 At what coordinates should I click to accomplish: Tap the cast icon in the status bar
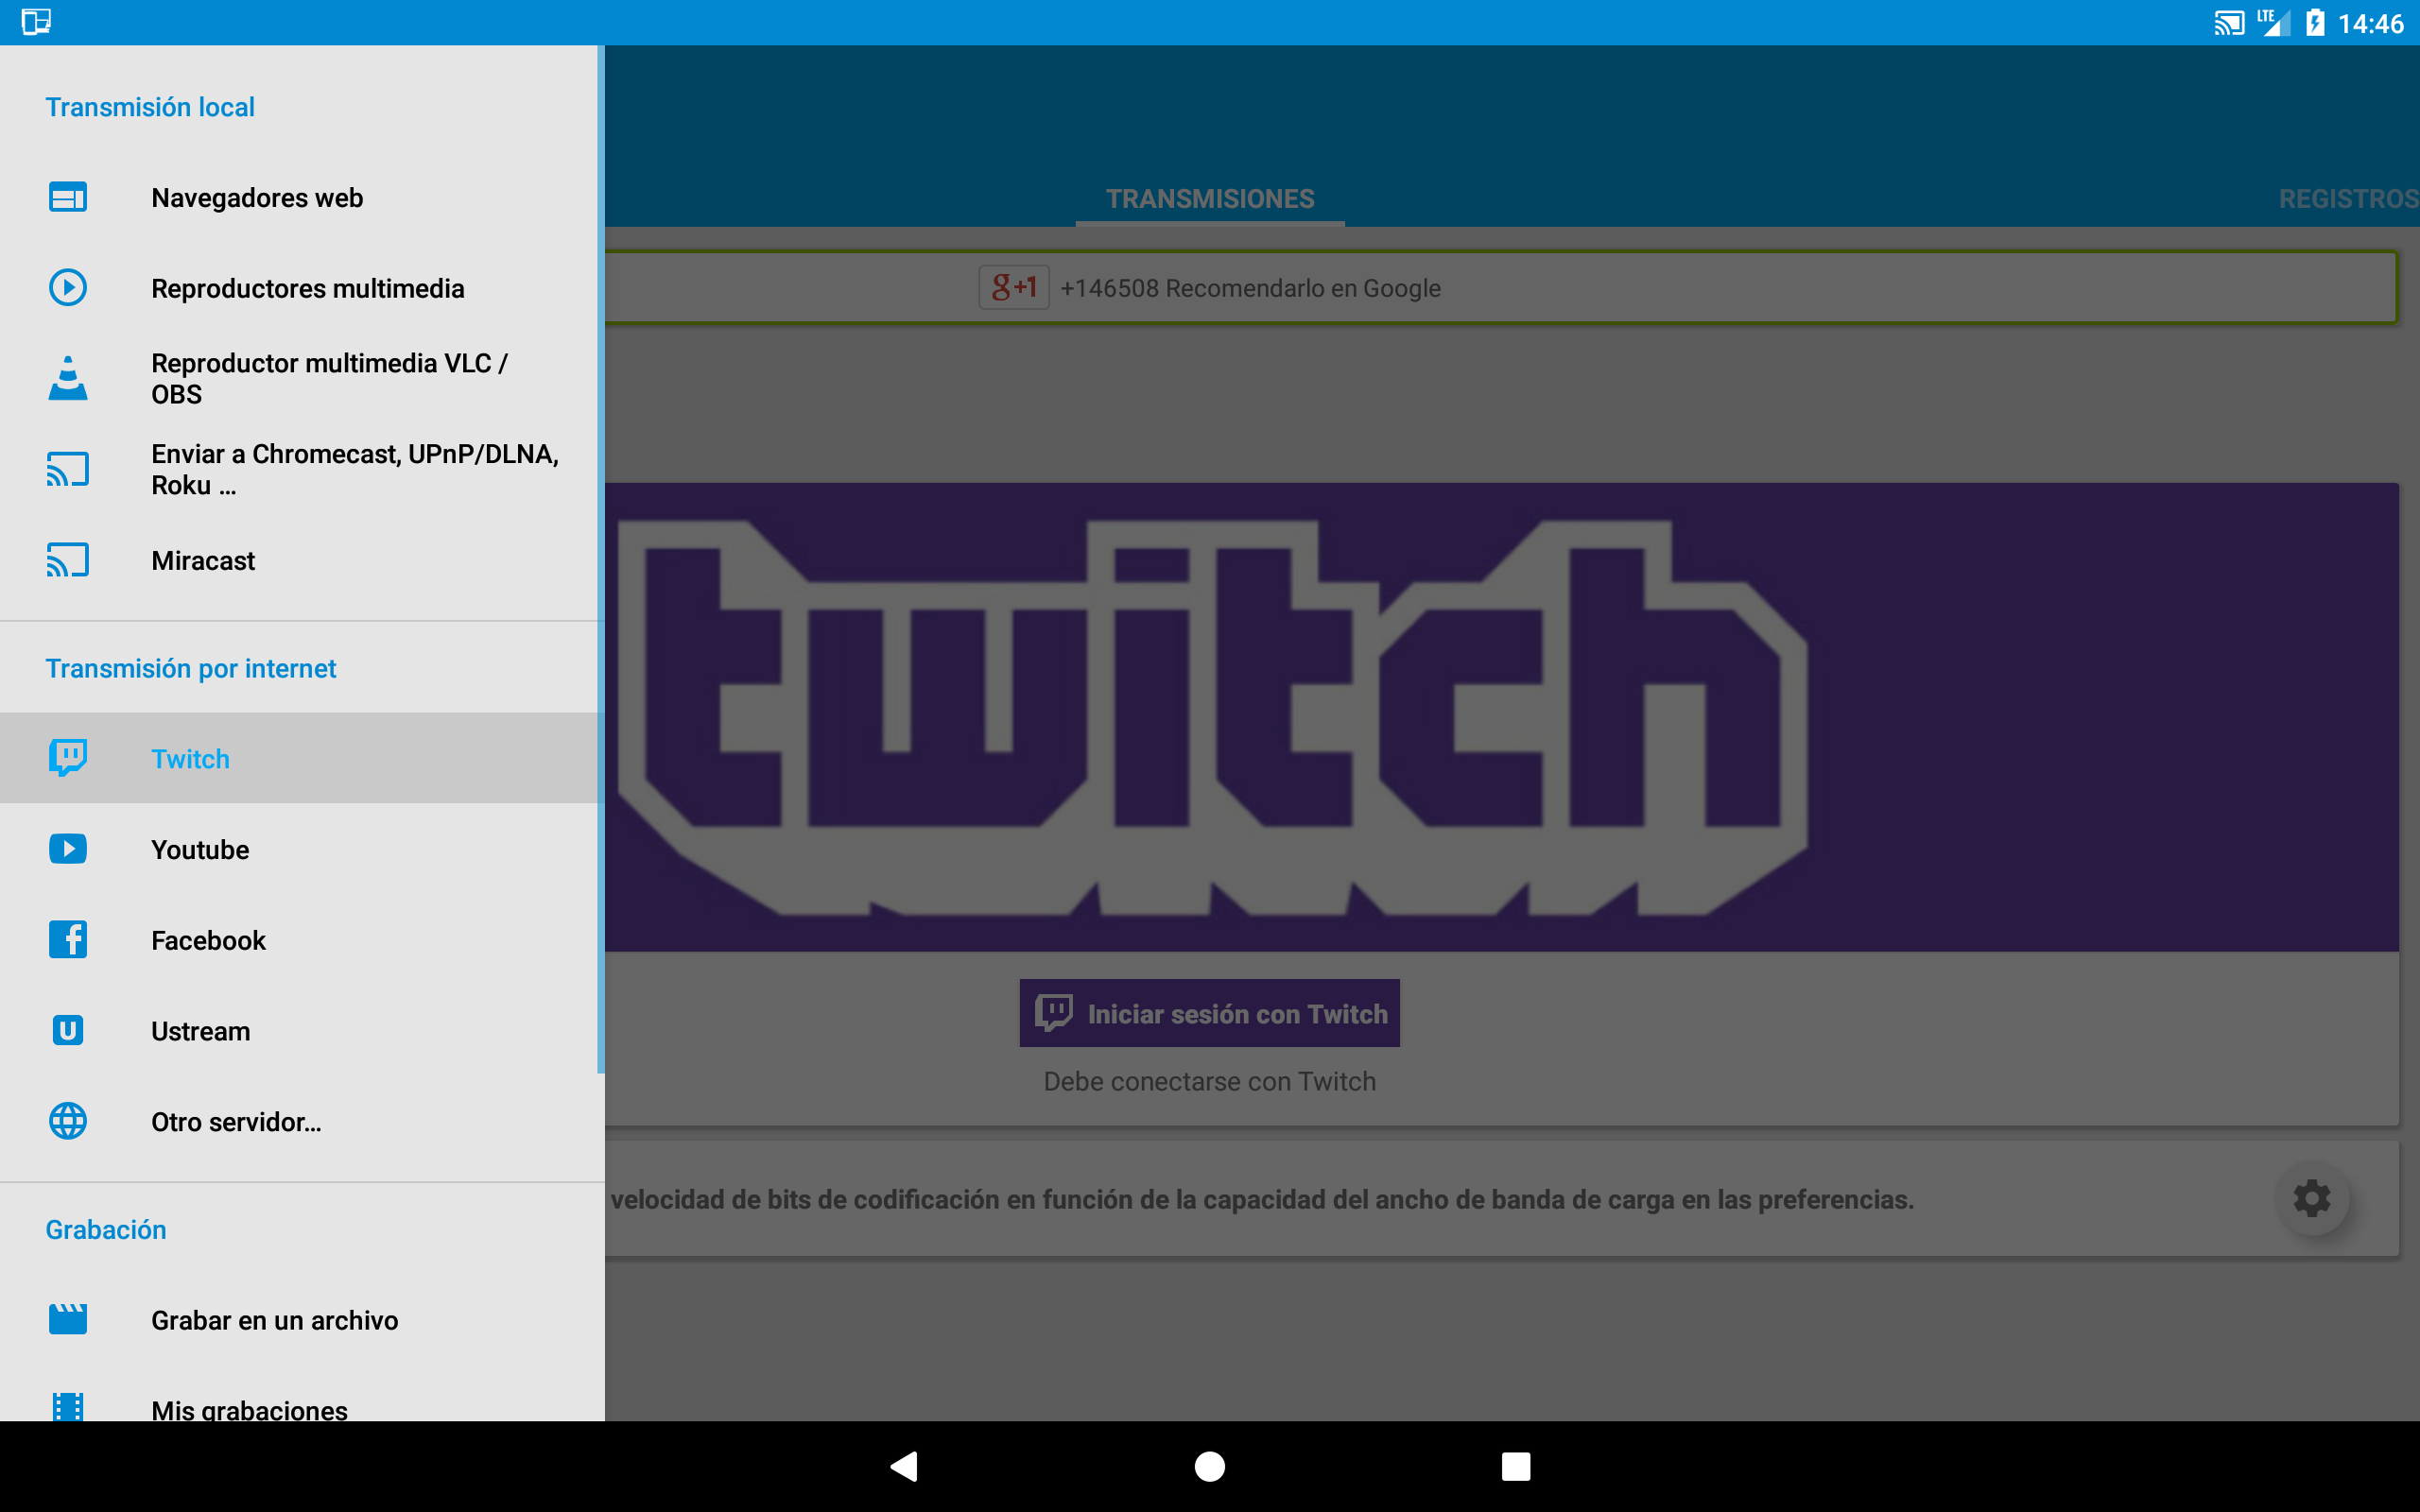tap(2229, 23)
